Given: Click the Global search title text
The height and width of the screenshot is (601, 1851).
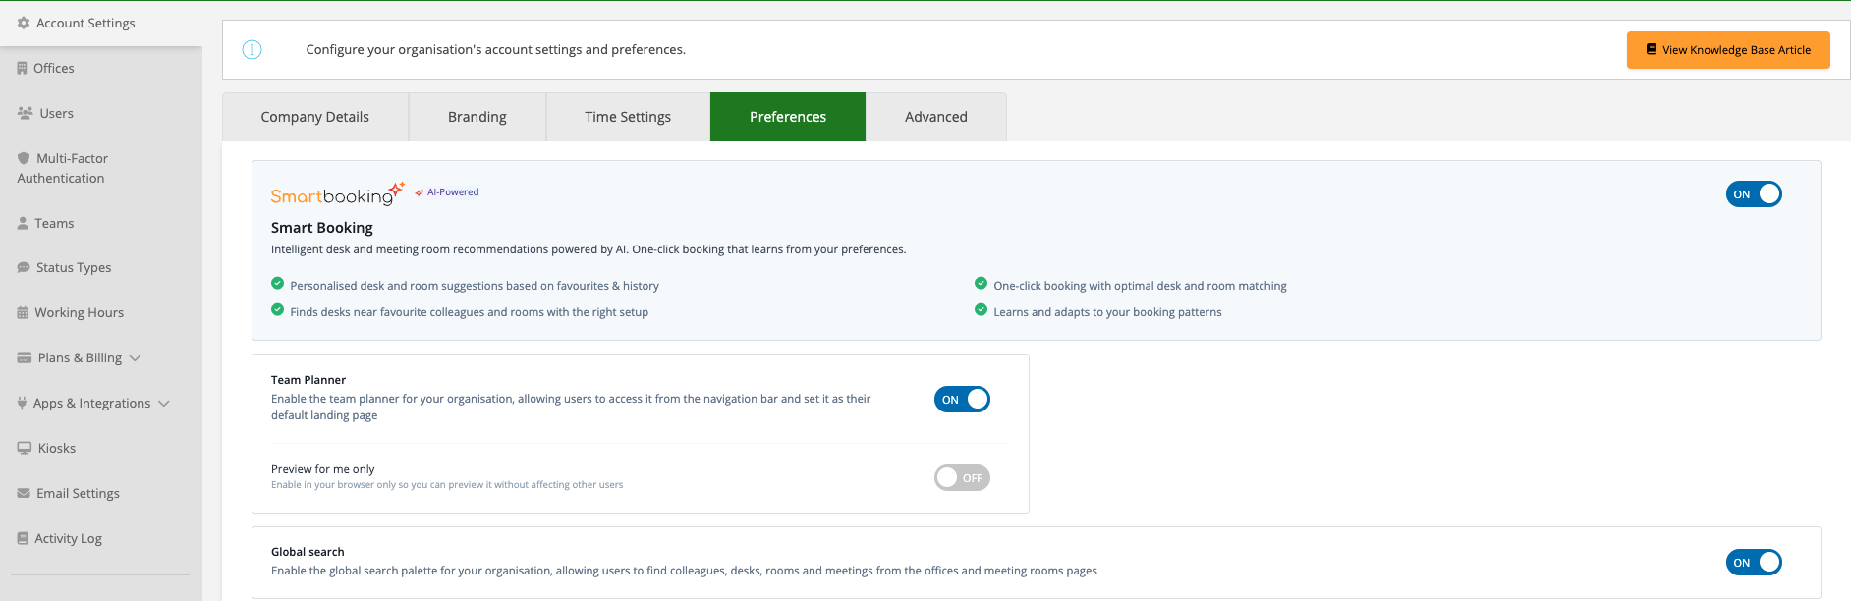Looking at the screenshot, I should 308,552.
